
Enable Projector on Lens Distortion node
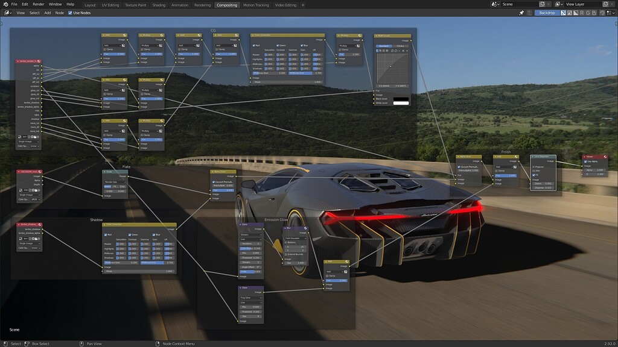click(x=534, y=167)
